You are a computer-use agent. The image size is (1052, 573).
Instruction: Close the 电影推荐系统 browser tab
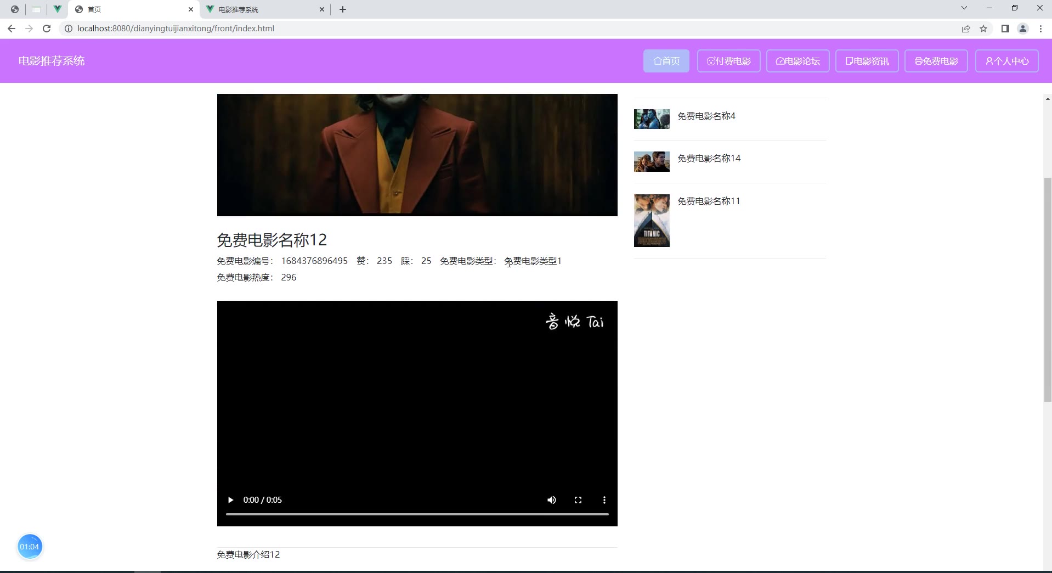(x=322, y=9)
